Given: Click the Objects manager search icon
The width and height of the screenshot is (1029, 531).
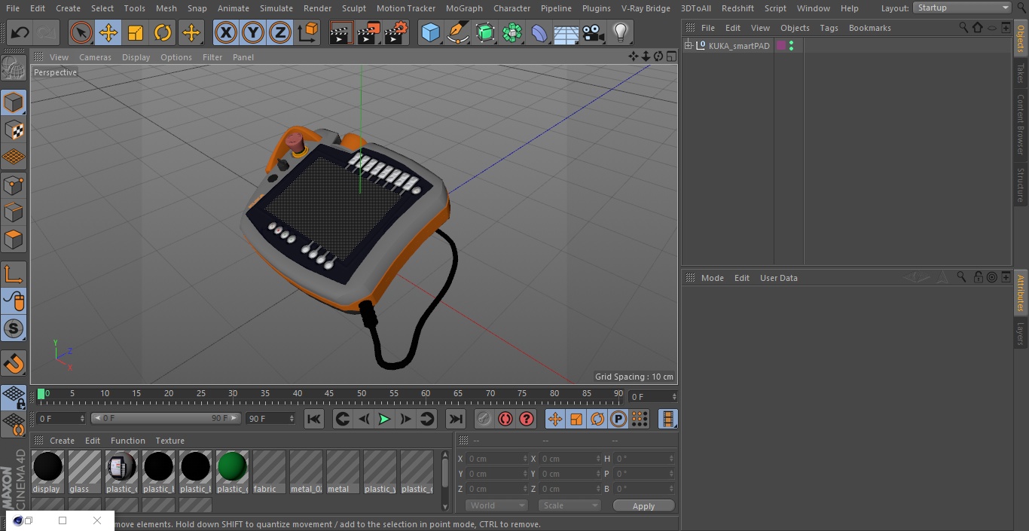Looking at the screenshot, I should (x=963, y=28).
